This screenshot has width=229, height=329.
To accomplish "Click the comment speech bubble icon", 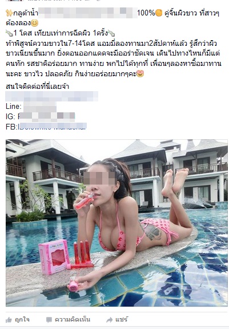I will (49, 320).
